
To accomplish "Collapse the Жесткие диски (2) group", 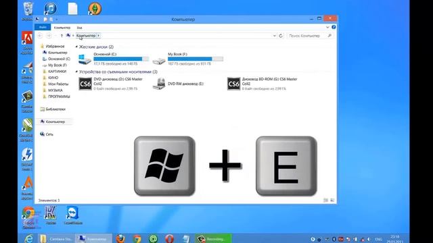I will pyautogui.click(x=76, y=47).
